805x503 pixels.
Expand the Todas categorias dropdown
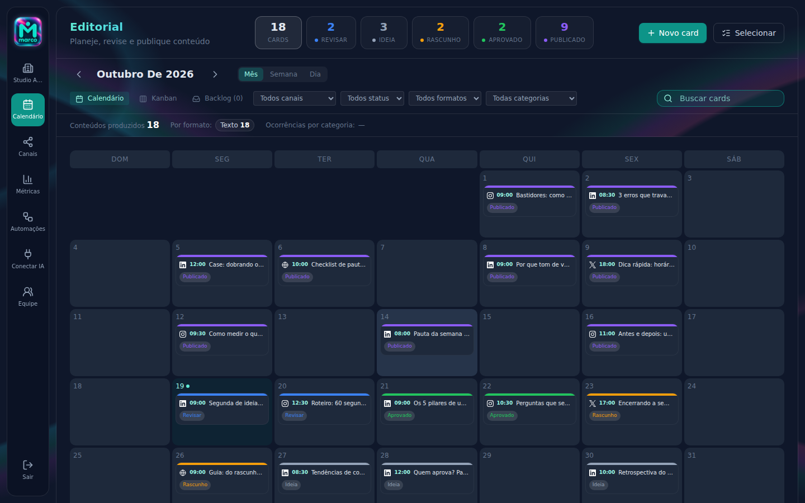(x=531, y=98)
